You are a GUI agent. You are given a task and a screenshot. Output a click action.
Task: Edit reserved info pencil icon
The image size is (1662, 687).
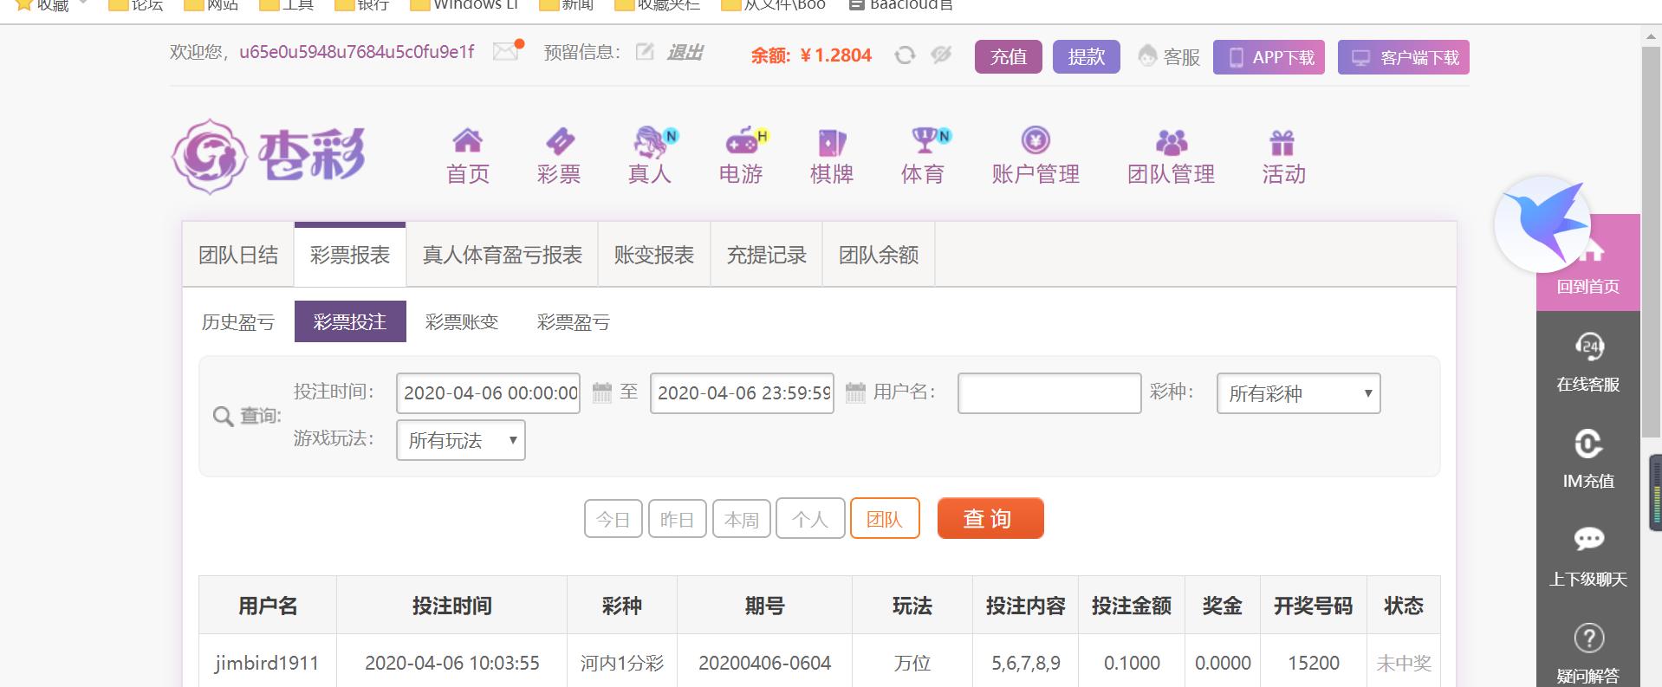[x=644, y=52]
